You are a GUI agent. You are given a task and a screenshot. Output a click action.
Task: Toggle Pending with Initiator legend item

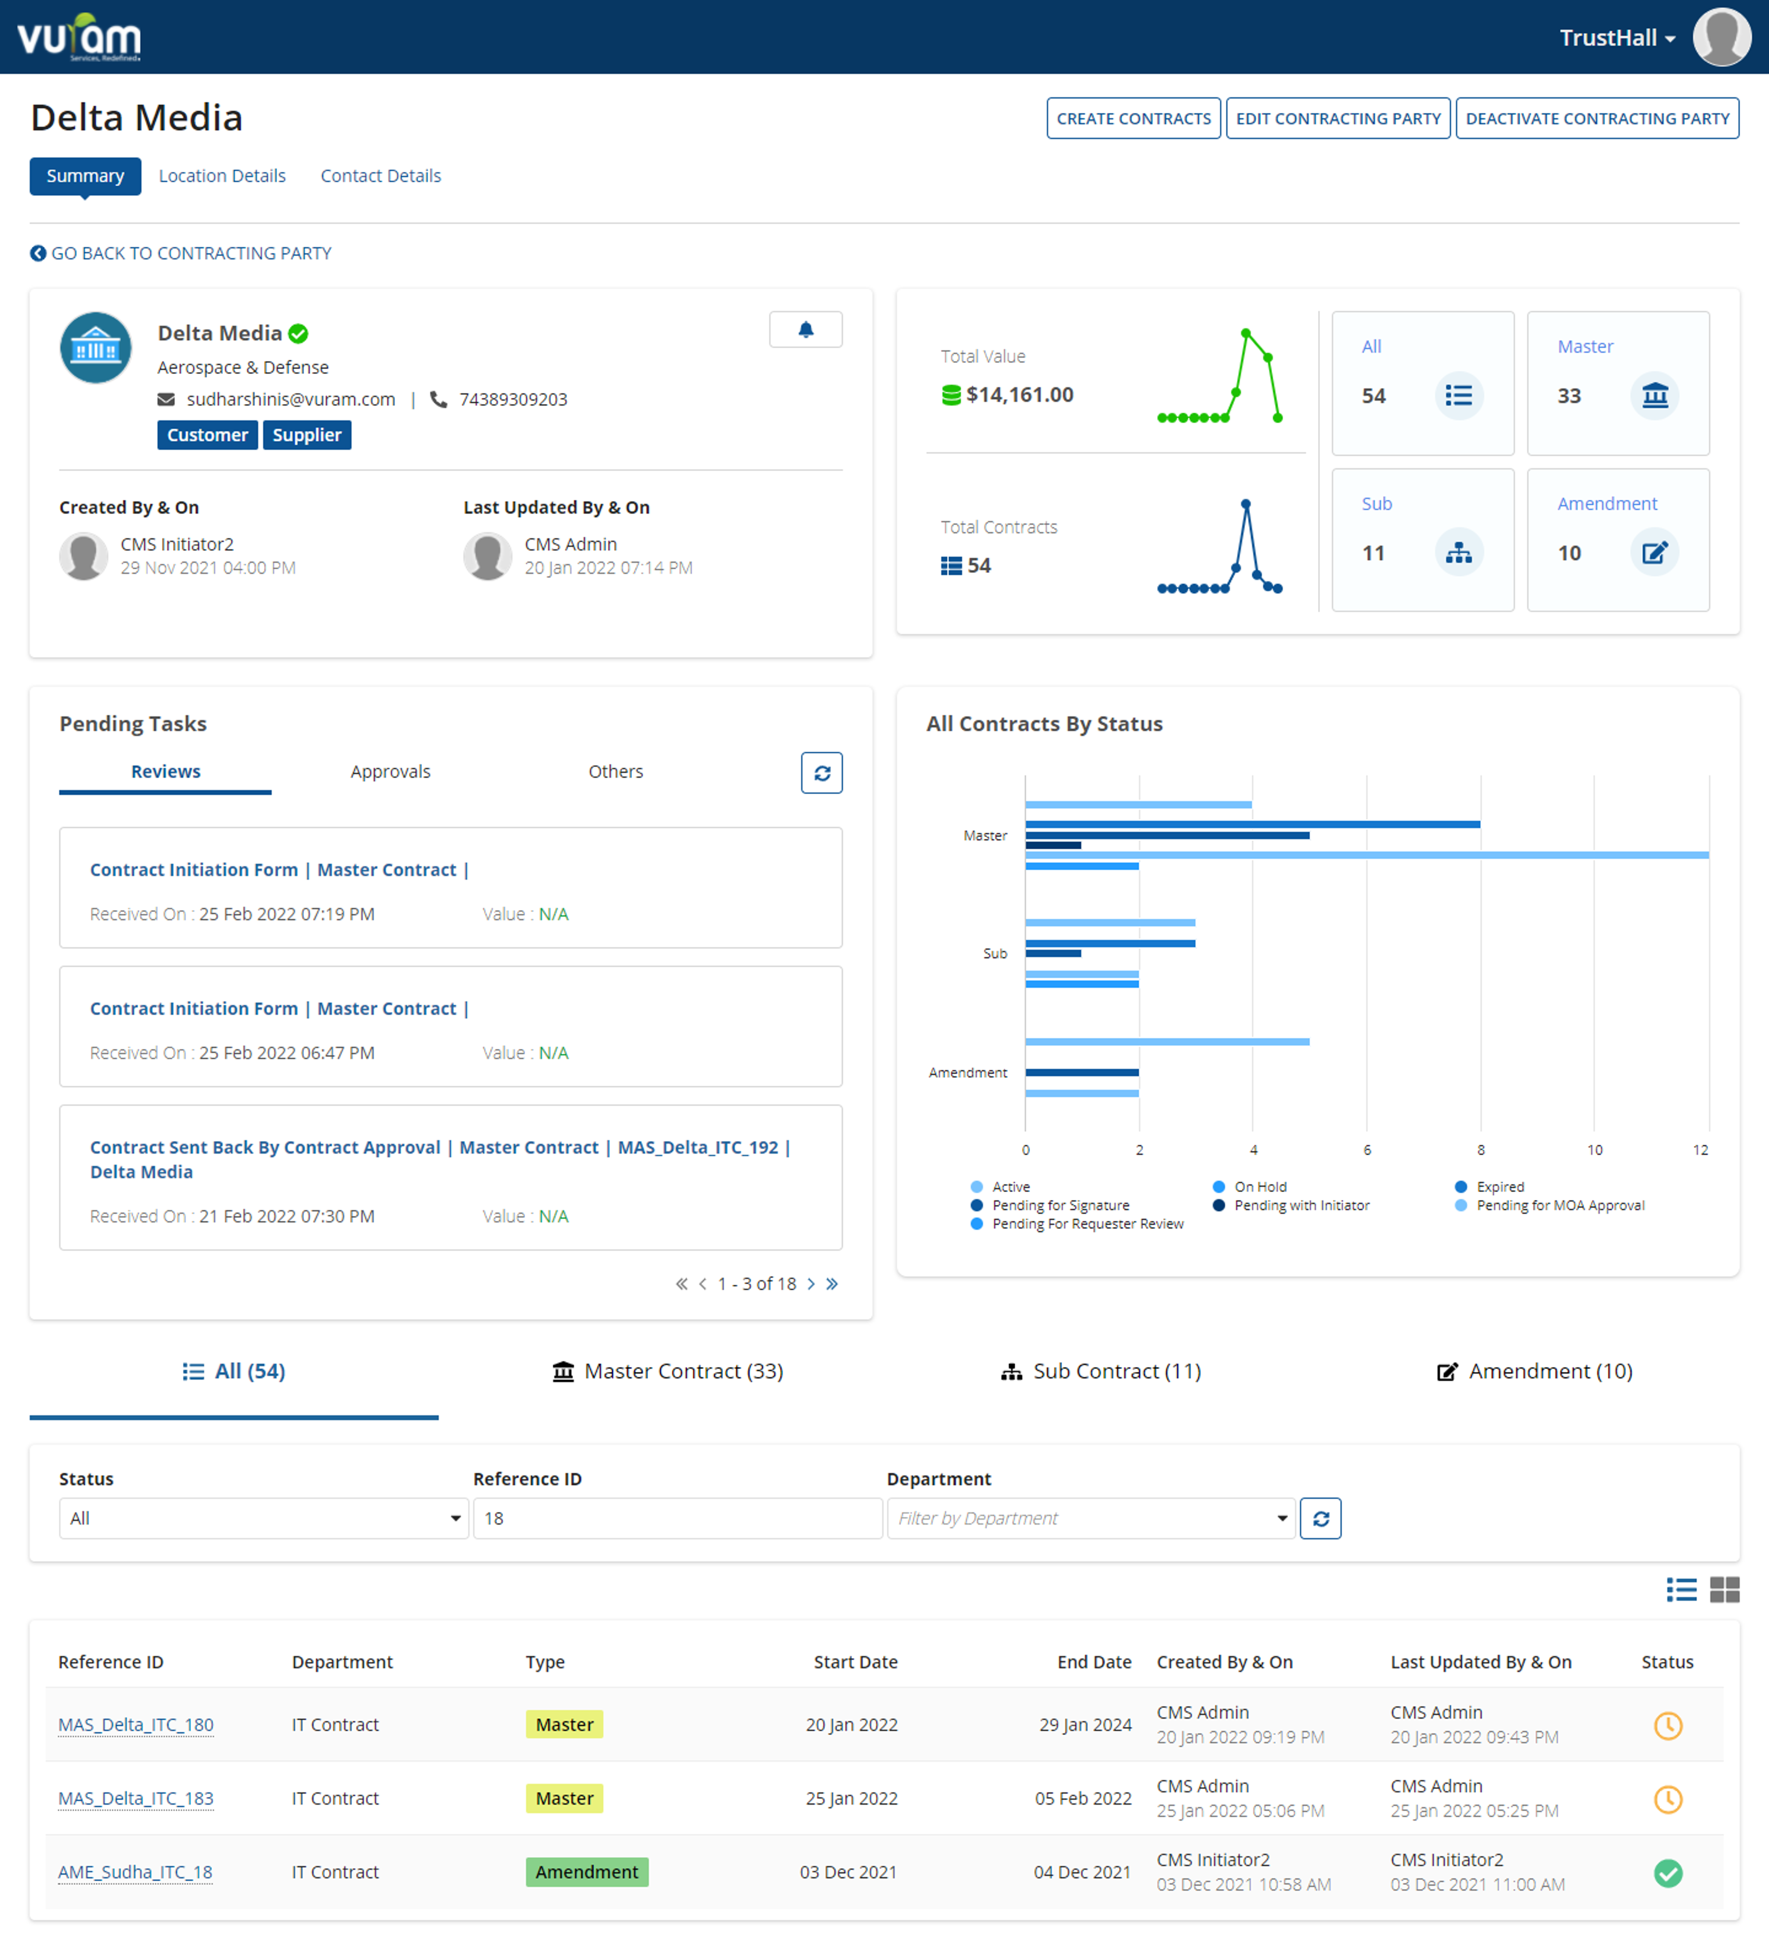point(1291,1205)
